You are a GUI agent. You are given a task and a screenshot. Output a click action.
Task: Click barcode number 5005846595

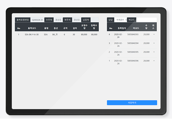133,52
